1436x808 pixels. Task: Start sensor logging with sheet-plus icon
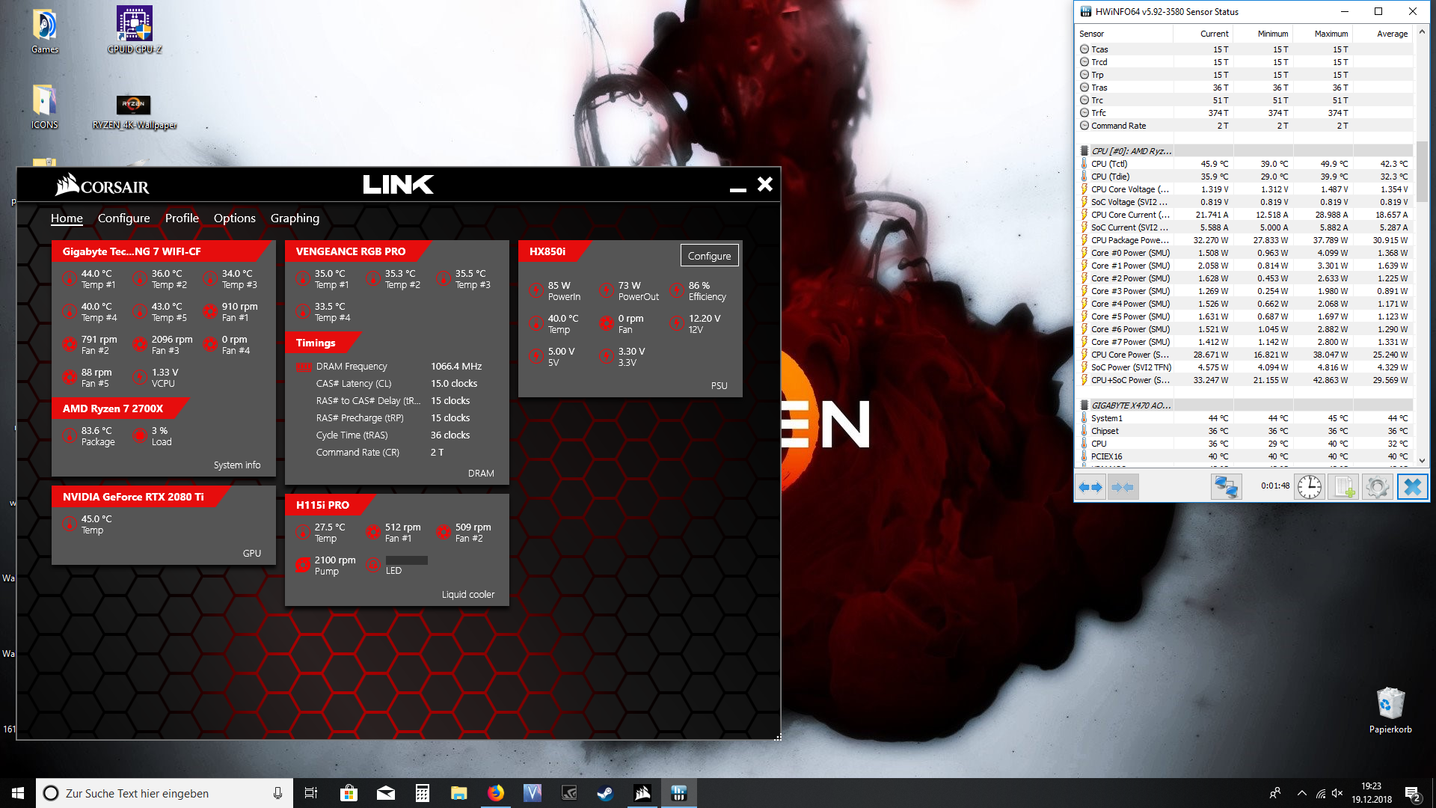click(x=1344, y=487)
